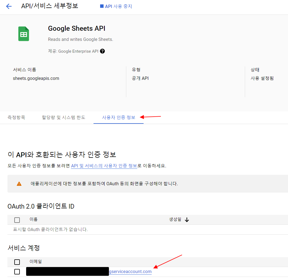Click 이 API와 호환되는 사용자 인증 정보 heading

(62, 155)
